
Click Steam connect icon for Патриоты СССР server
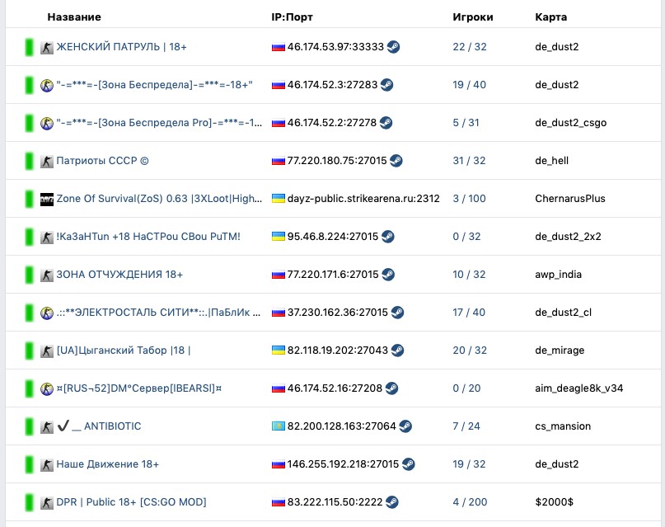click(396, 161)
